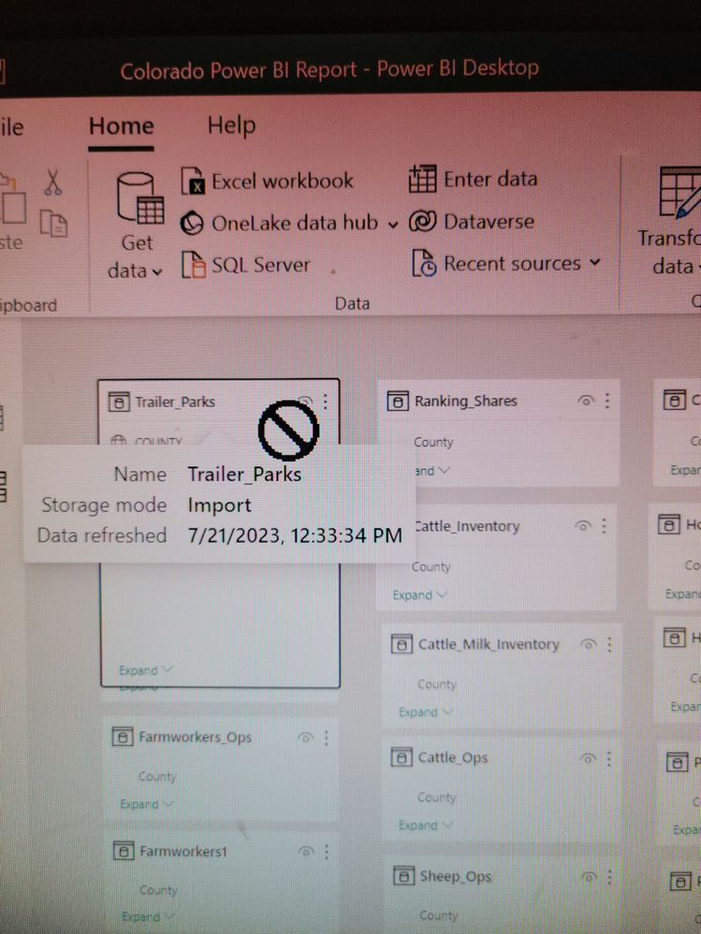
Task: Expand the Cattle_Milk_Inventory table card
Action: [x=425, y=712]
